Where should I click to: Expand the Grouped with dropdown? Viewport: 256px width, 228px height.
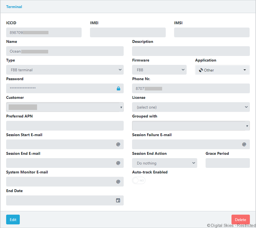(191, 126)
